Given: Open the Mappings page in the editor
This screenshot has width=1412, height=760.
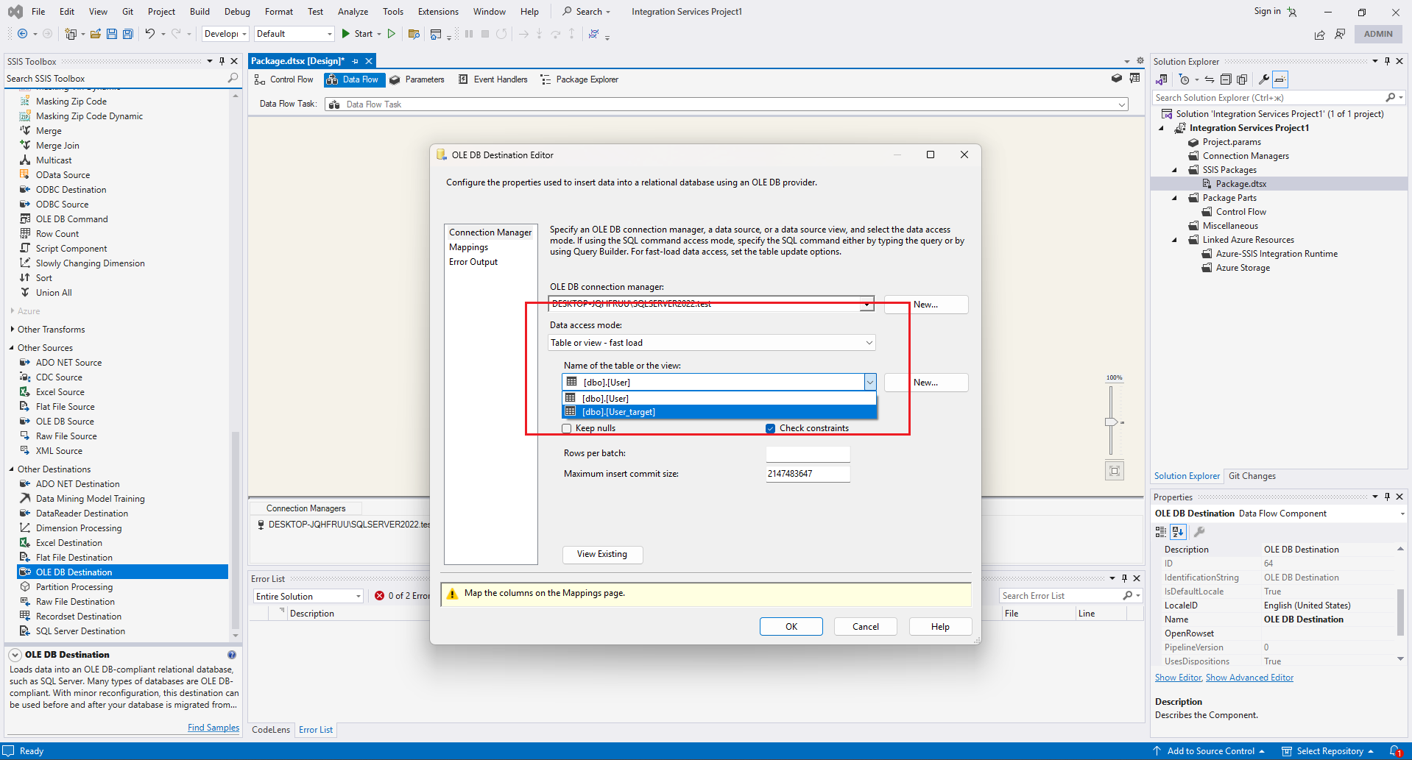Looking at the screenshot, I should point(468,247).
